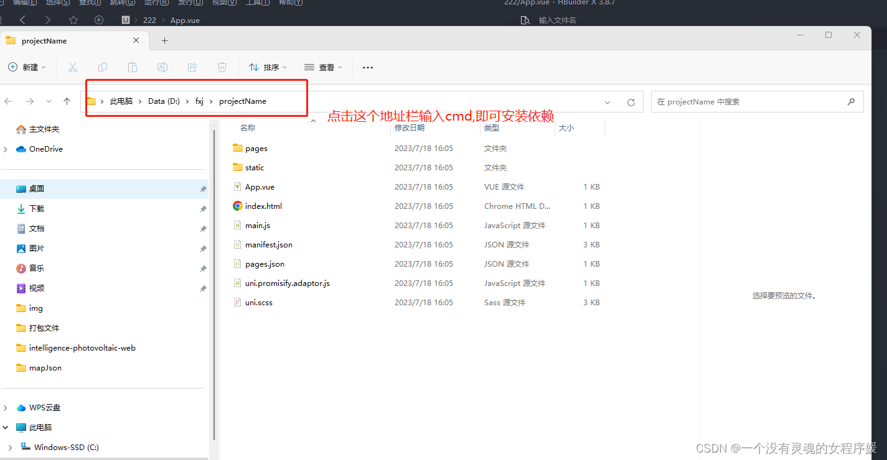Expand the OneDrive tree node
Screen dimensions: 887x460
(6, 149)
